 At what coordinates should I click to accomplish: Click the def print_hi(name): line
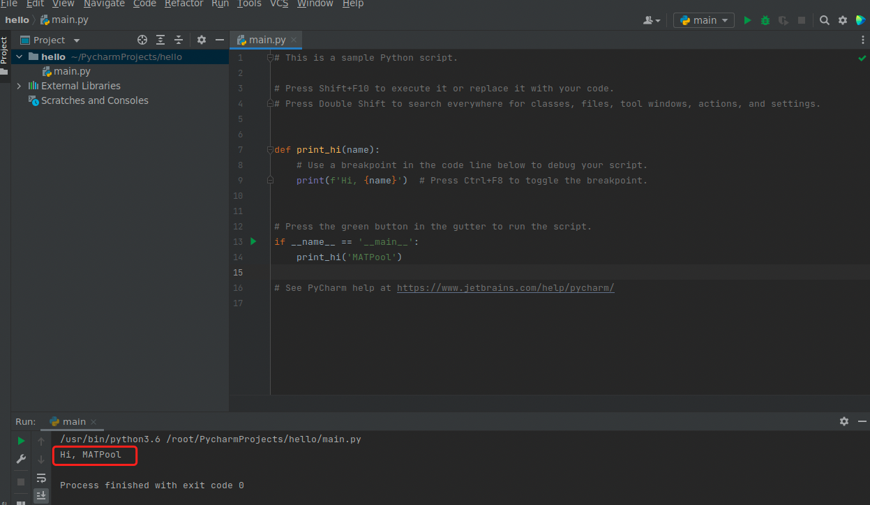click(x=327, y=149)
